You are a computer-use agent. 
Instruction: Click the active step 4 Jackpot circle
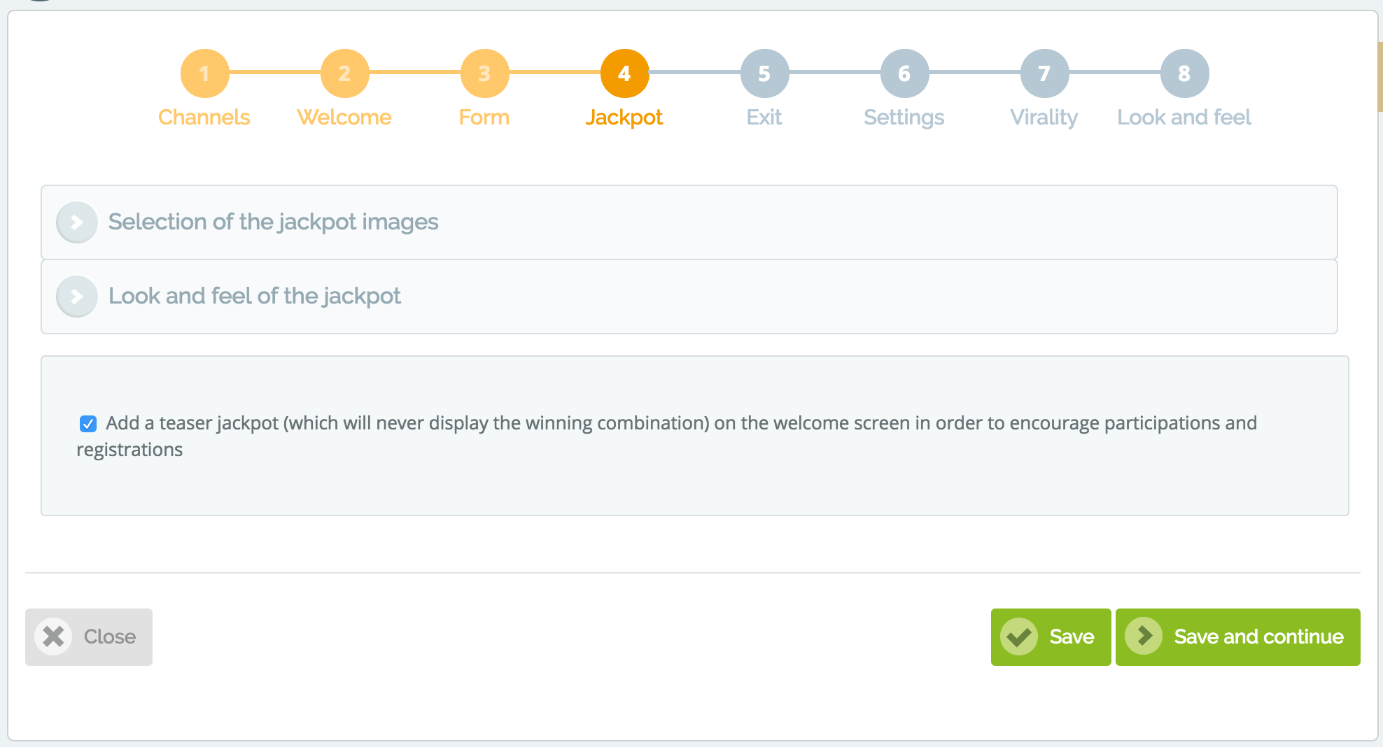point(624,73)
